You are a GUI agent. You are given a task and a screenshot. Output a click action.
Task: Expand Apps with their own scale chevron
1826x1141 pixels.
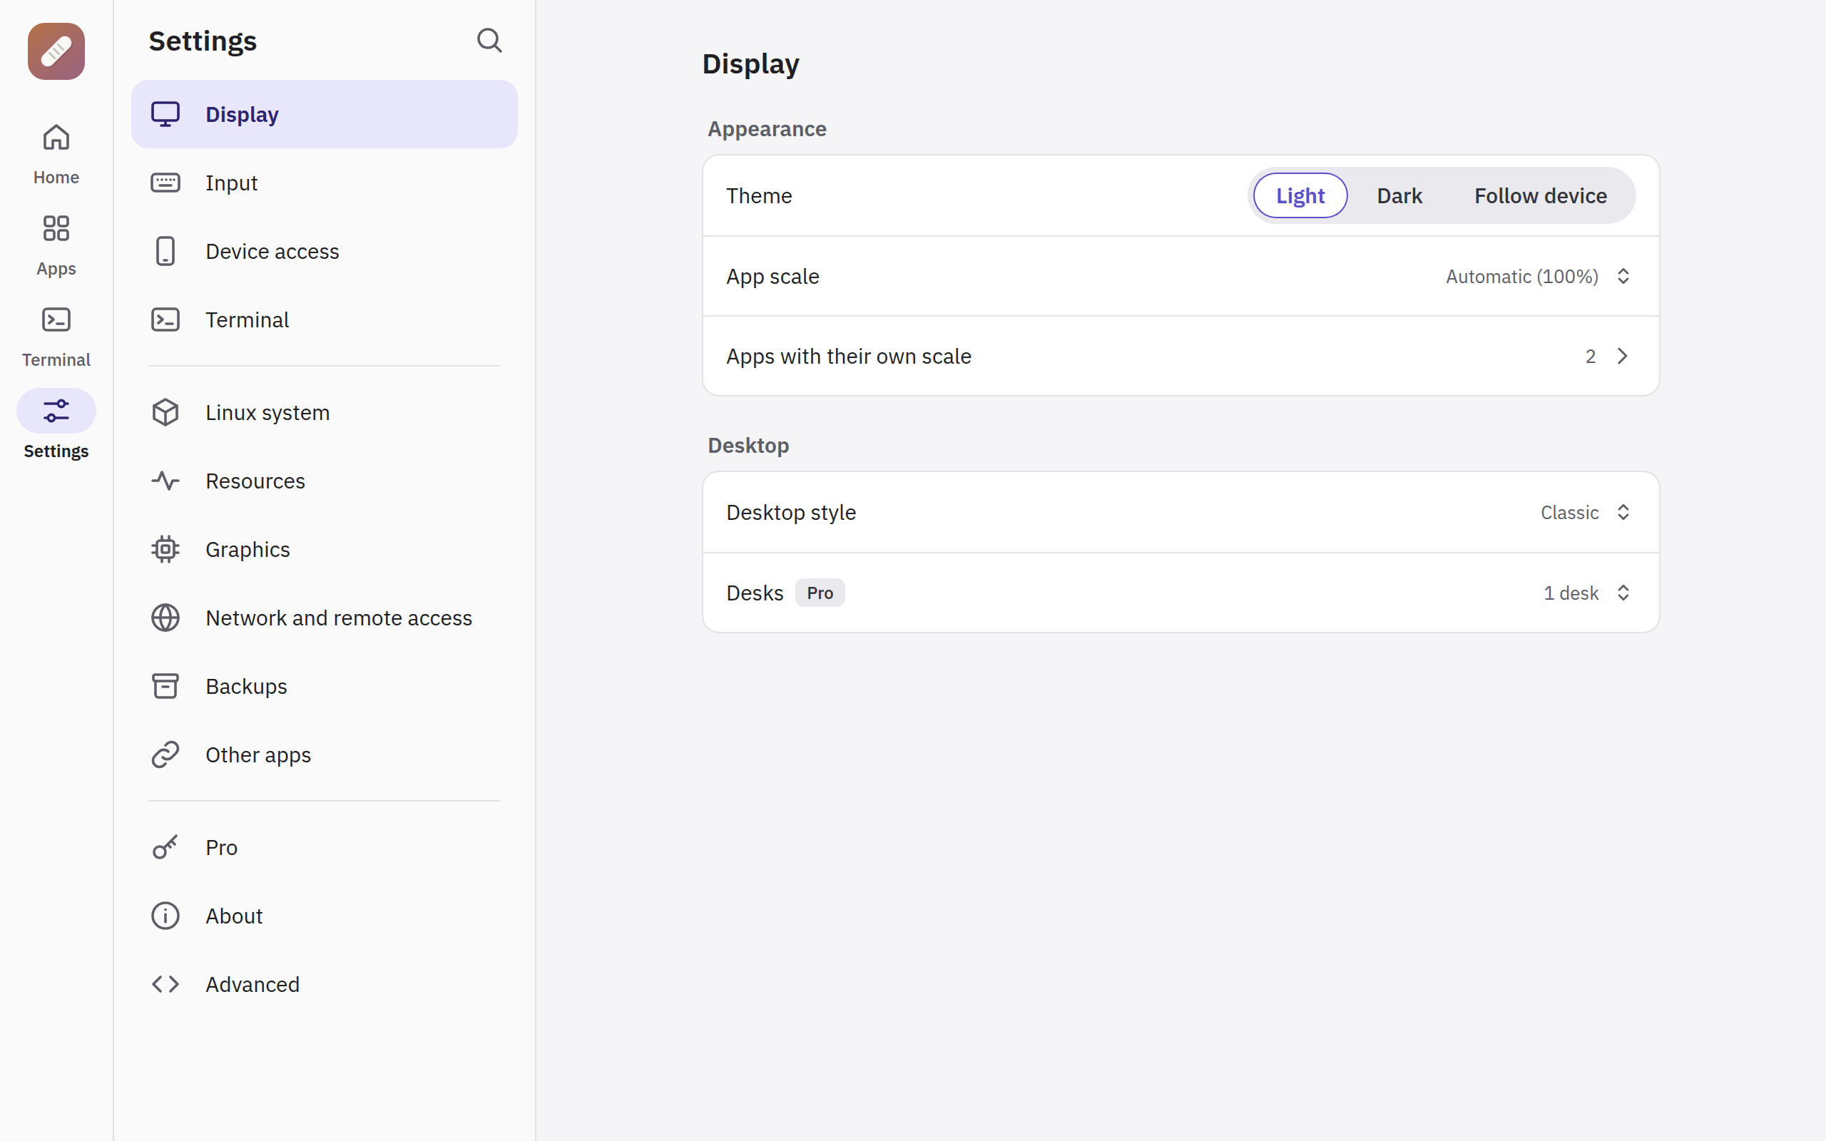pyautogui.click(x=1622, y=356)
